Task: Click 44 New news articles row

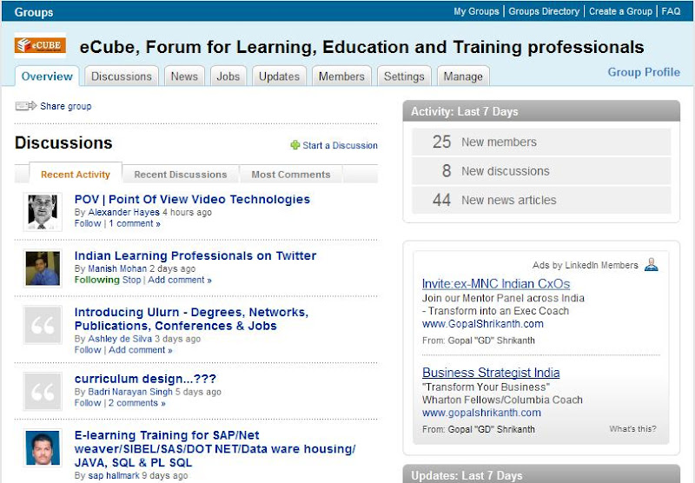Action: tap(541, 200)
